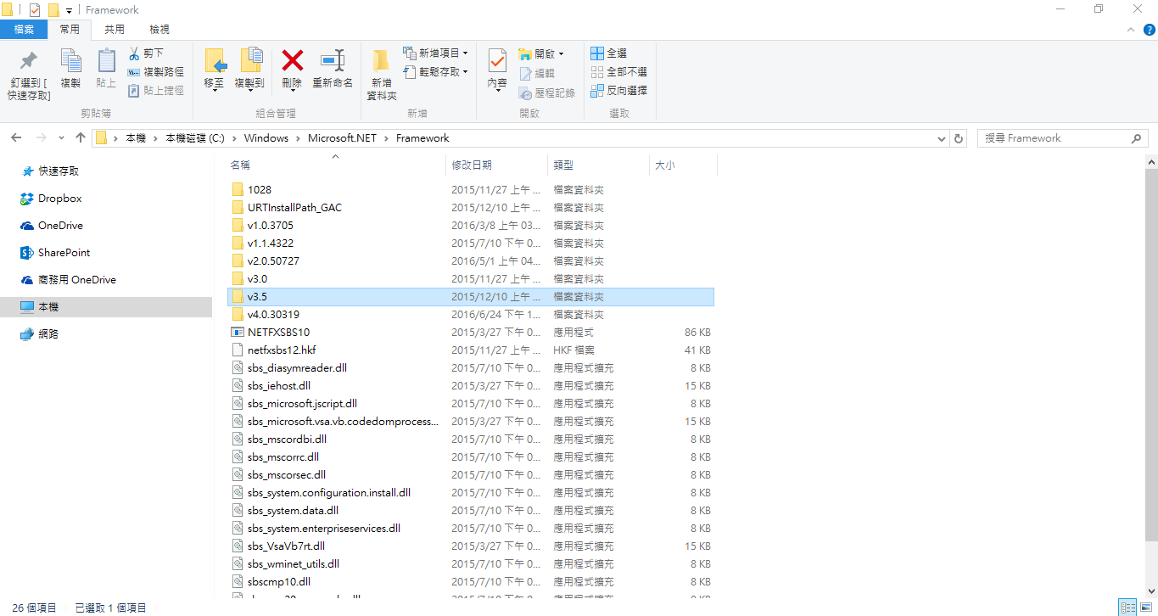This screenshot has height=616, width=1158.
Task: Select the v4.0.30319 folder
Action: [471, 315]
